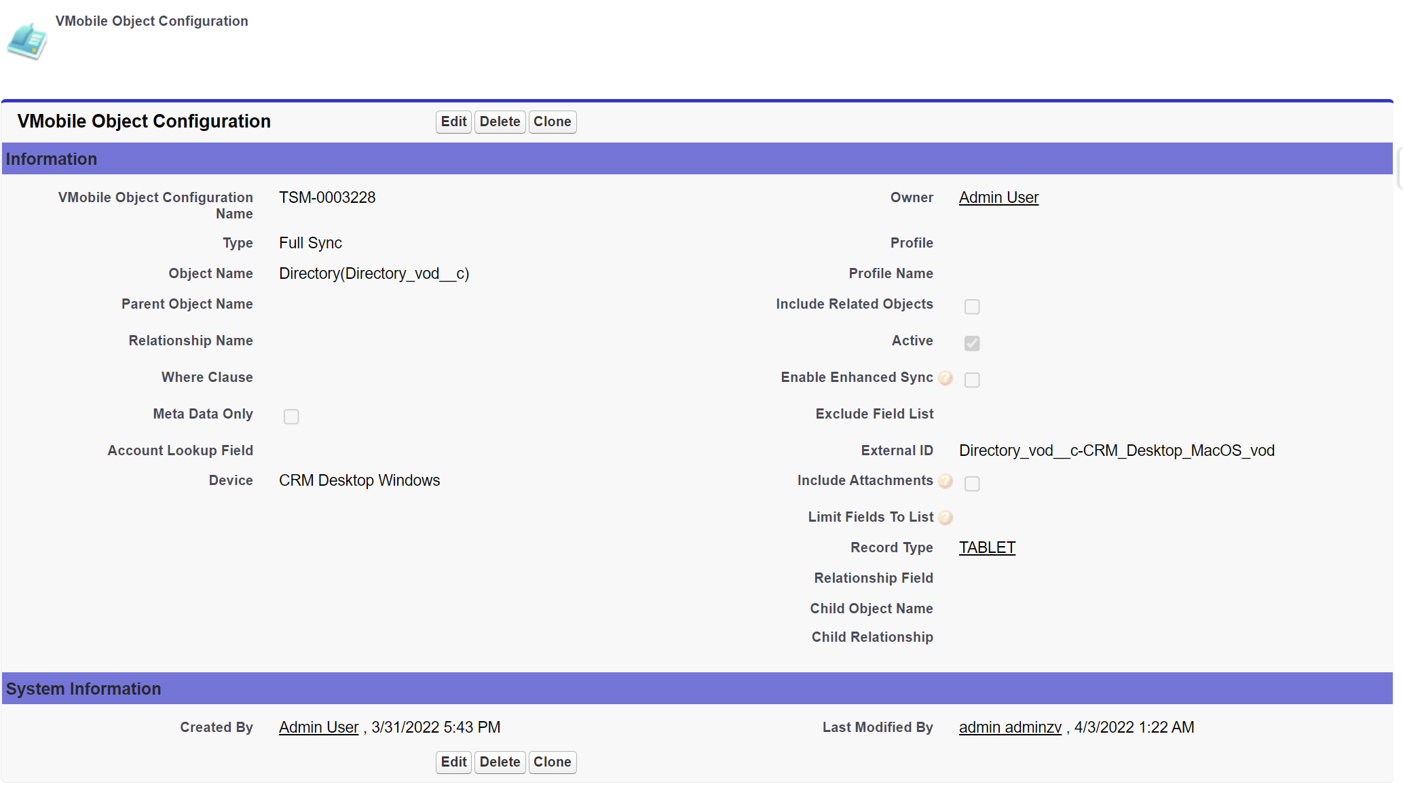Open the admin adminzv modifier link
Screen dimensions: 1403x791
1010,727
